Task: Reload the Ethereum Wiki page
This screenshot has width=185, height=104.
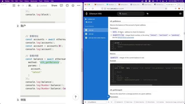Action: (93, 9)
